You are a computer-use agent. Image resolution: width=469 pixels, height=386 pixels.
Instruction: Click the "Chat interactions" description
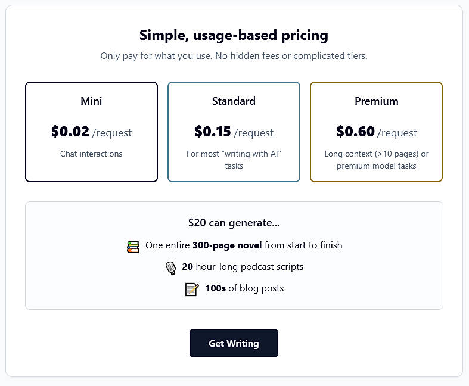pyautogui.click(x=91, y=154)
